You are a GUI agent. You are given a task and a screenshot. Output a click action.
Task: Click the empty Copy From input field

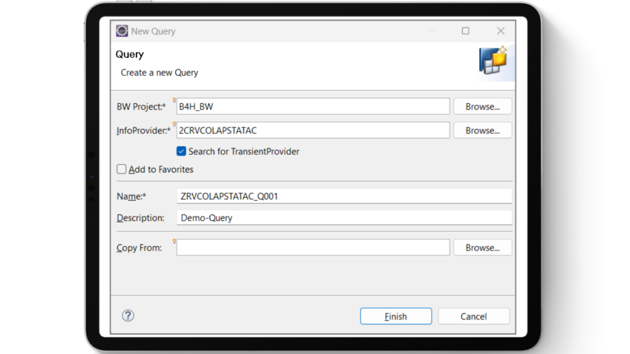coord(313,248)
